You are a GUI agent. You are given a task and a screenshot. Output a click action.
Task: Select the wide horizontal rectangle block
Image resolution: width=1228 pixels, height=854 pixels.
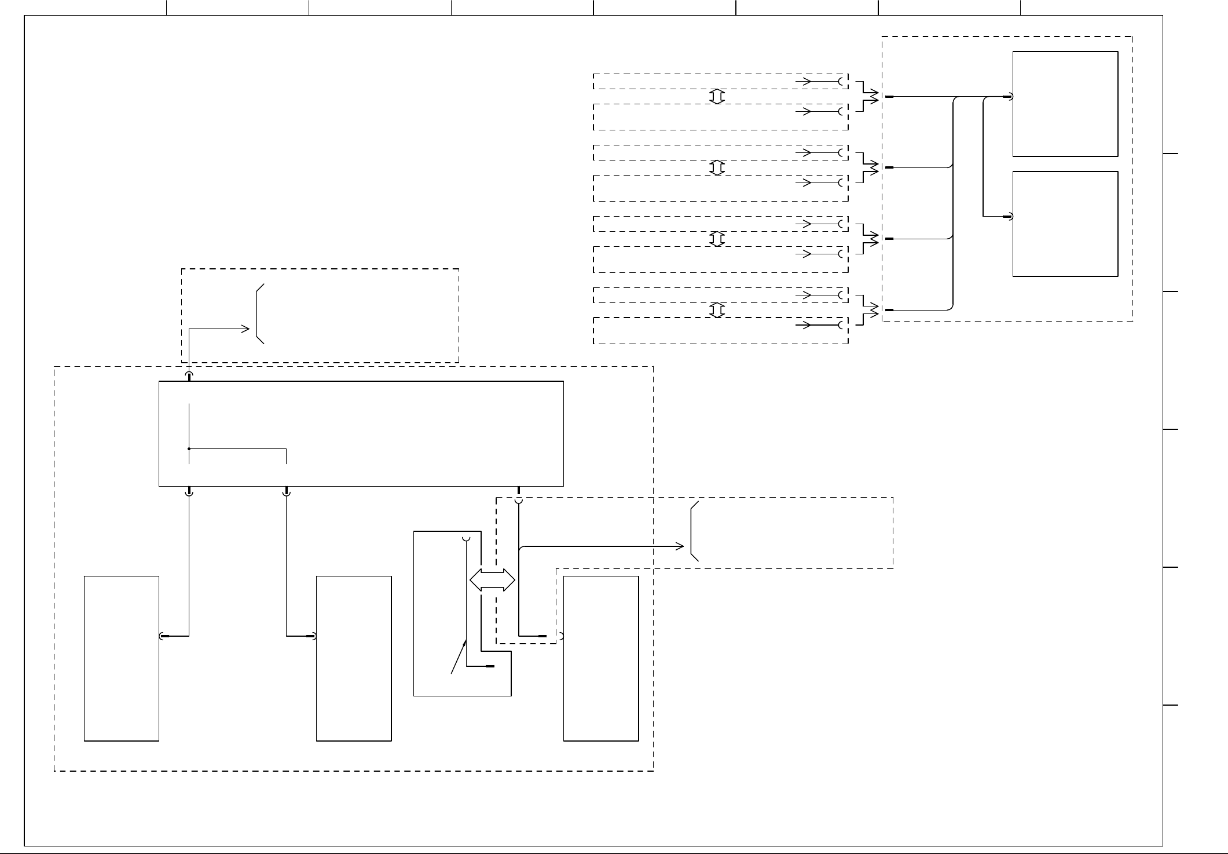[361, 433]
